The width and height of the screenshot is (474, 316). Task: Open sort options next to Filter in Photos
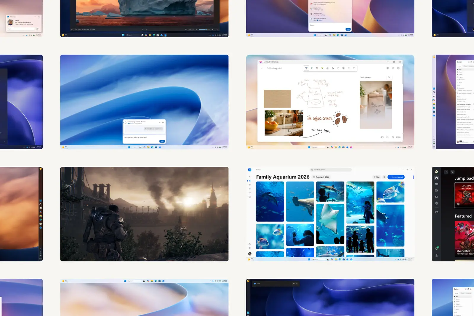384,177
